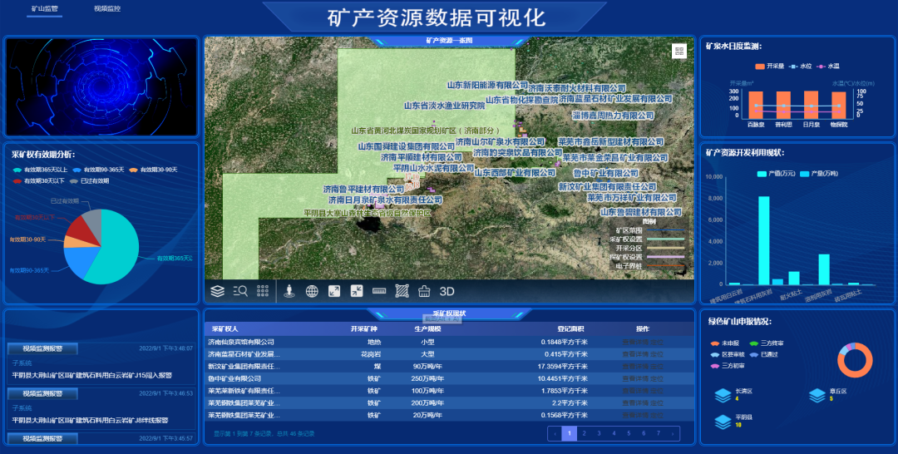Click the 采矿权人 column header
The image size is (898, 454).
(224, 329)
